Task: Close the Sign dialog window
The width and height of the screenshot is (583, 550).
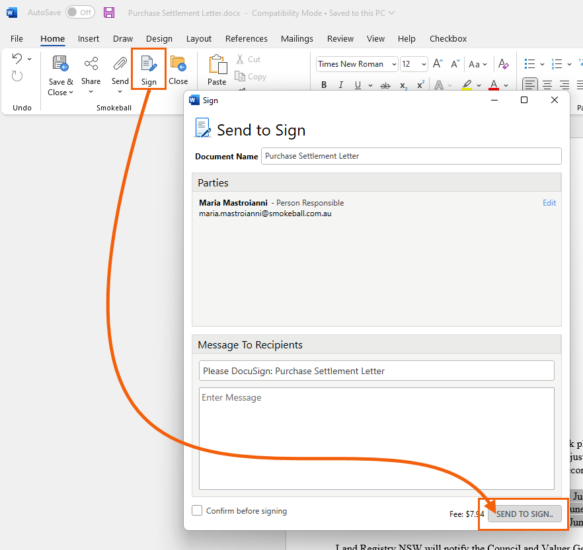Action: coord(555,100)
